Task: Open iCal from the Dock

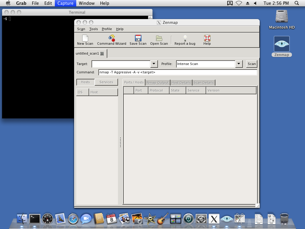Action: (111, 219)
